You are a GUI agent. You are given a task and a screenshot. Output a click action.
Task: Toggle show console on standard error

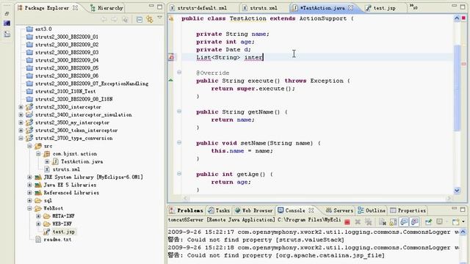click(414, 221)
